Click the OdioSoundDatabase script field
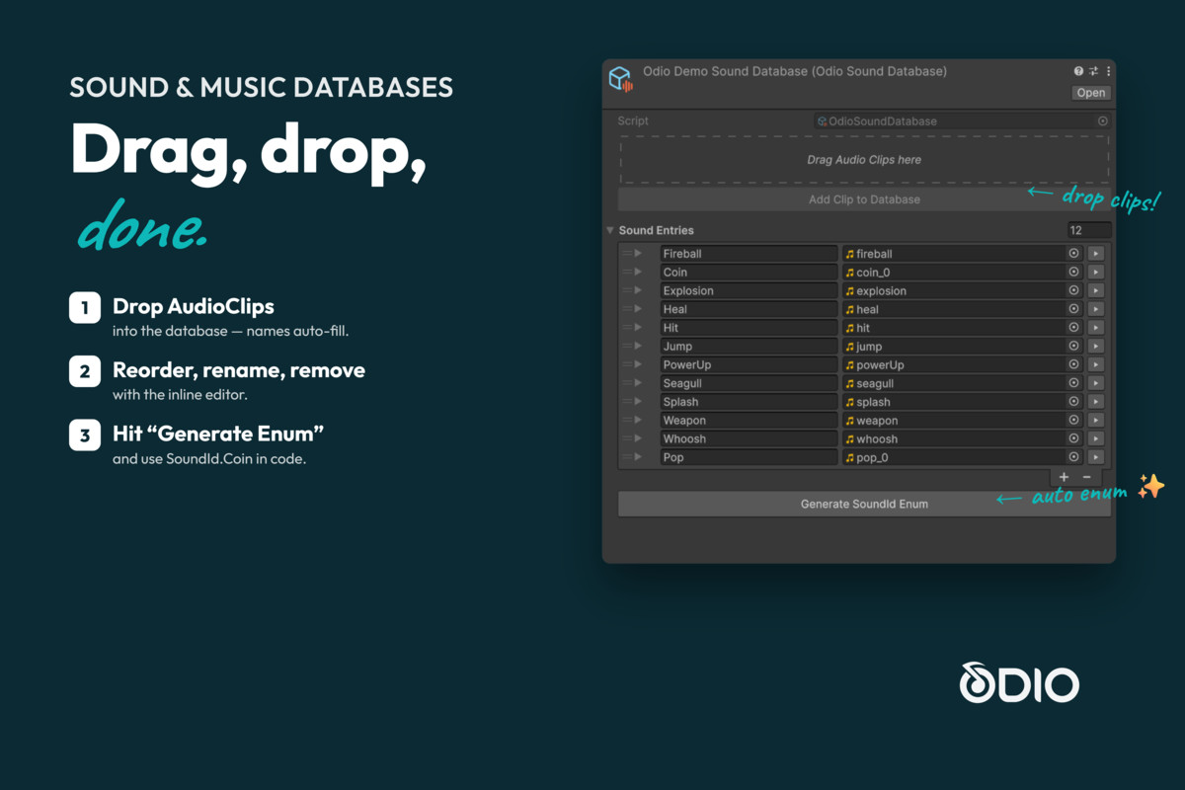The width and height of the screenshot is (1185, 790). (963, 121)
